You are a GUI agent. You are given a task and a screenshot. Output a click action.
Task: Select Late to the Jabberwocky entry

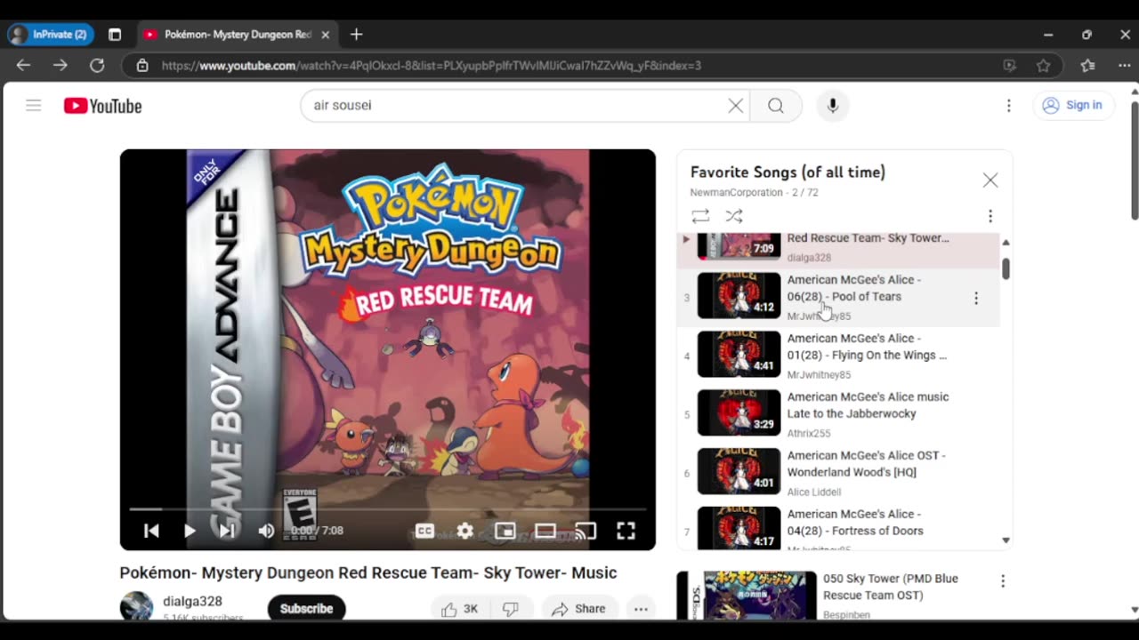[838, 414]
